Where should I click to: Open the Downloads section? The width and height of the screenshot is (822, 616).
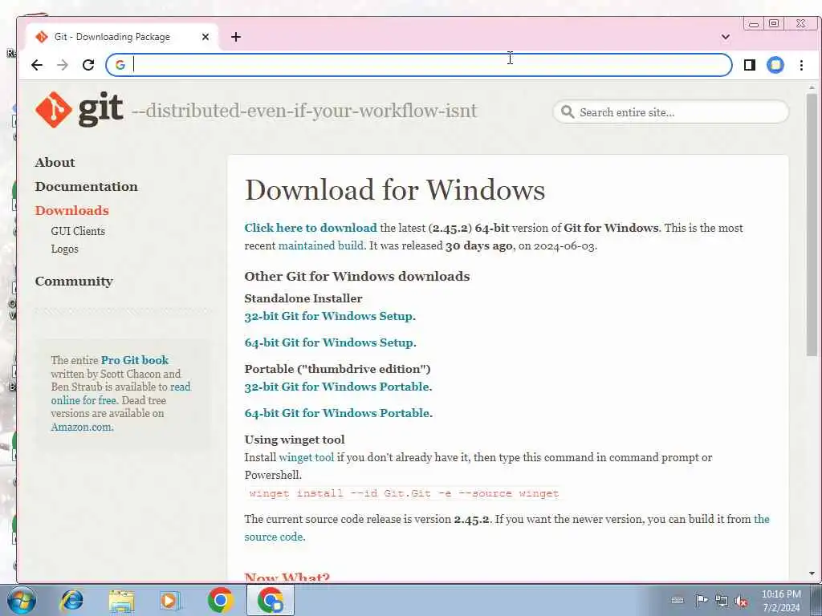[72, 211]
